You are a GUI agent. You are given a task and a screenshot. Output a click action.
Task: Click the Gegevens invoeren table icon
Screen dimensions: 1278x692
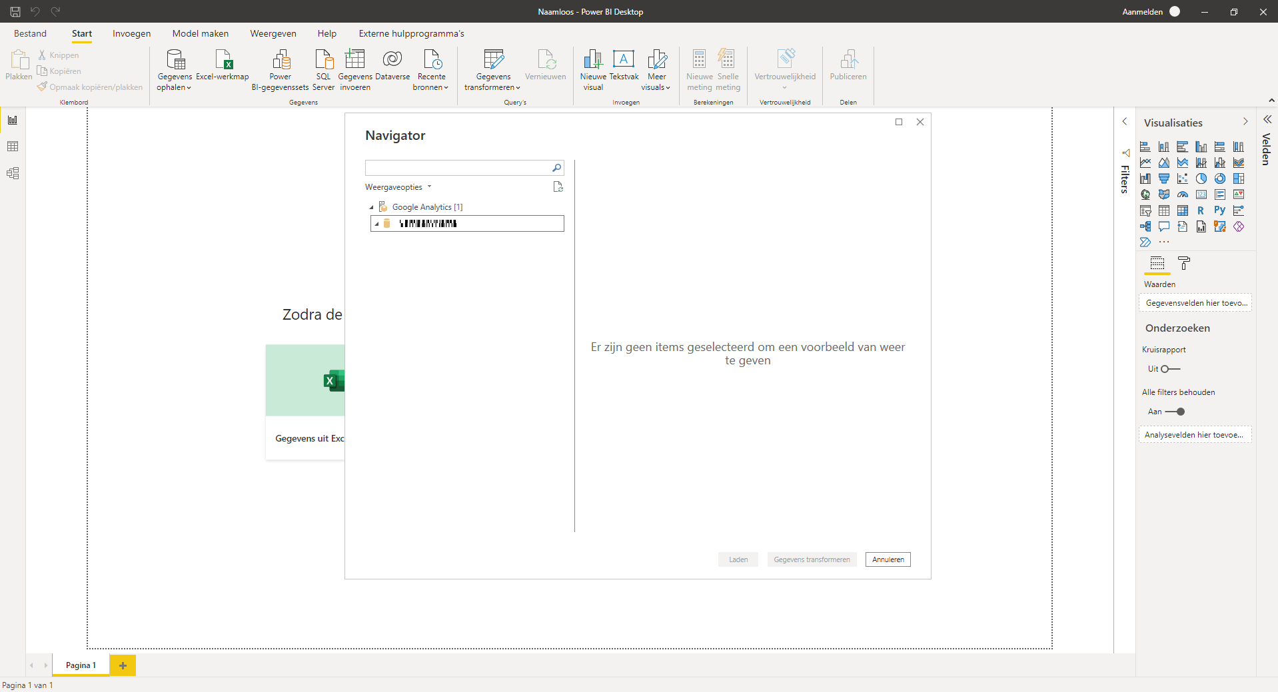[355, 70]
